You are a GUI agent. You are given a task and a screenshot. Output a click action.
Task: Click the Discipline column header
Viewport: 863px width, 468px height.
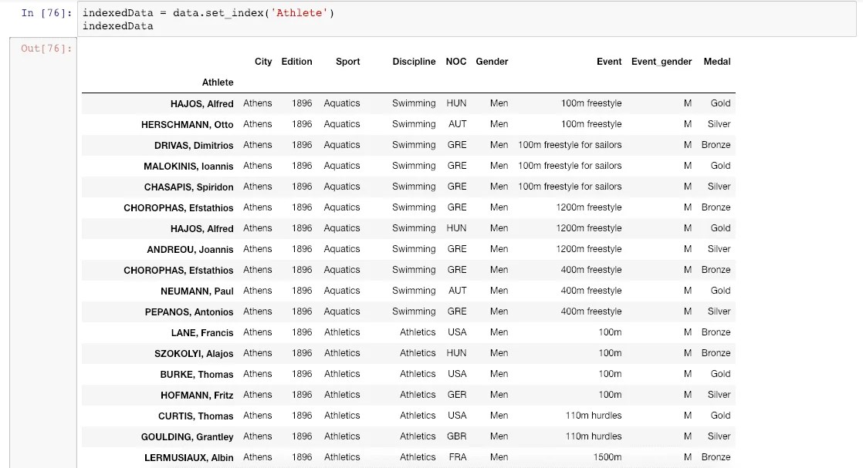[414, 62]
